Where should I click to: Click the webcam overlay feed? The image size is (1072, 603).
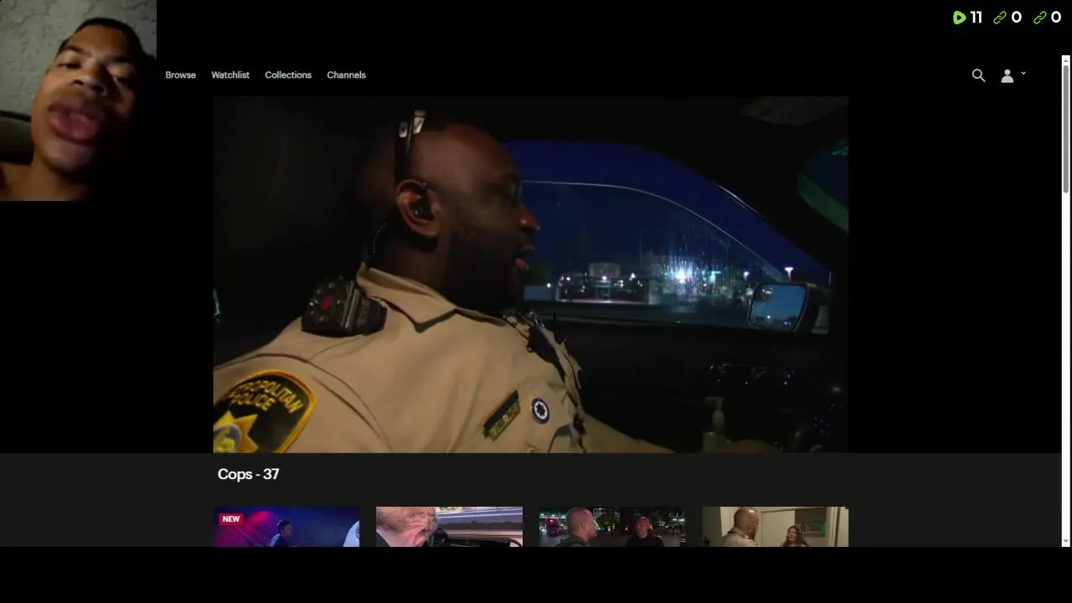[78, 100]
